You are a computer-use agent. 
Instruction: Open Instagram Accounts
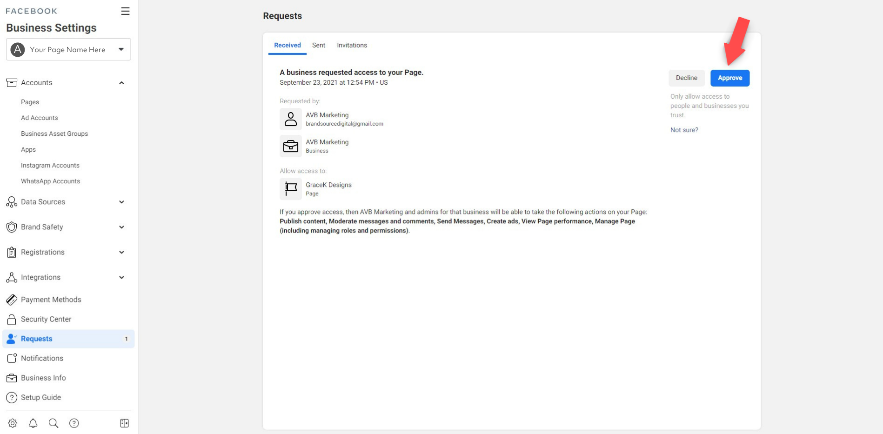(x=50, y=165)
